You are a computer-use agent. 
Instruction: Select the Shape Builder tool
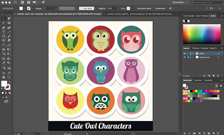(x=4, y=54)
